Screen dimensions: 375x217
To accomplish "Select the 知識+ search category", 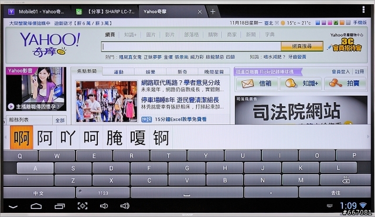I will tap(130, 35).
